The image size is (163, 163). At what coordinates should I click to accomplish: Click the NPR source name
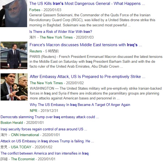click(x=33, y=111)
